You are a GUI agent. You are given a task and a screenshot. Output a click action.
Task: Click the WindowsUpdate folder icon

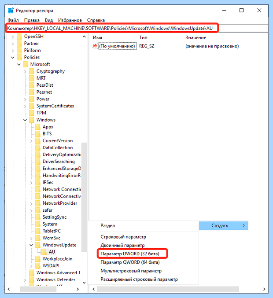click(x=38, y=245)
